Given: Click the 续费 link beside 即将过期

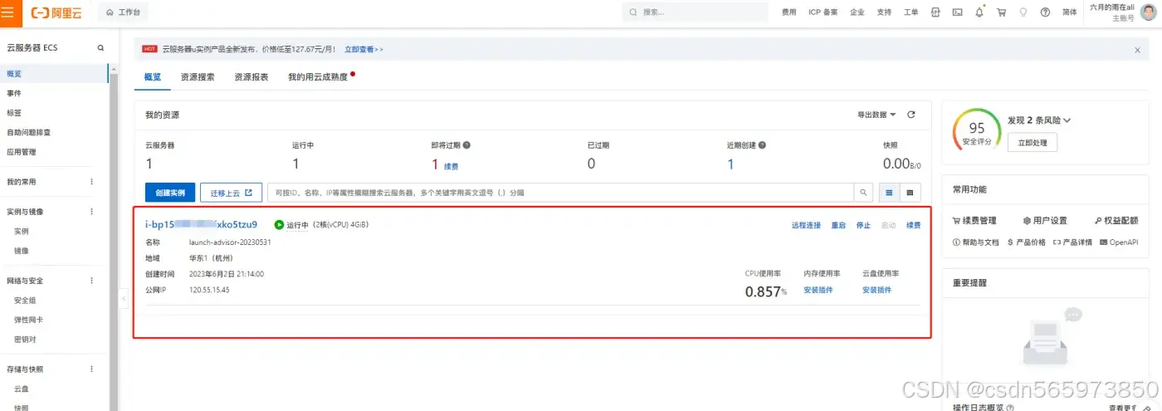Looking at the screenshot, I should tap(451, 166).
